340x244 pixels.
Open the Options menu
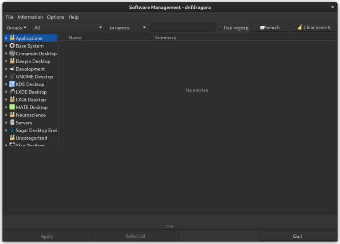coord(55,17)
